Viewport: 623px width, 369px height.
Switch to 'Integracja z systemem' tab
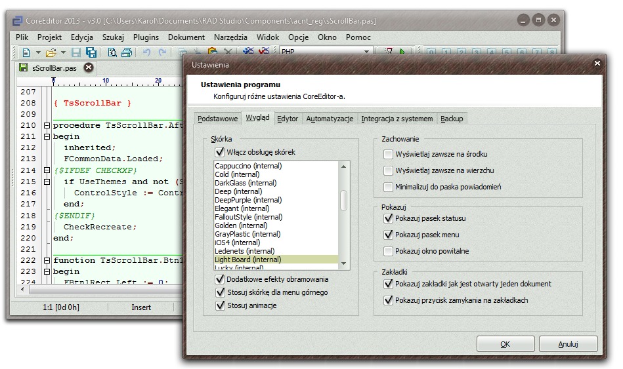tap(397, 119)
